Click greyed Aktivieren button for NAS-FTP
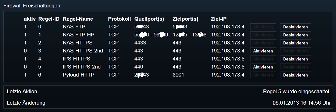The width and height of the screenshot is (336, 112). [263, 27]
